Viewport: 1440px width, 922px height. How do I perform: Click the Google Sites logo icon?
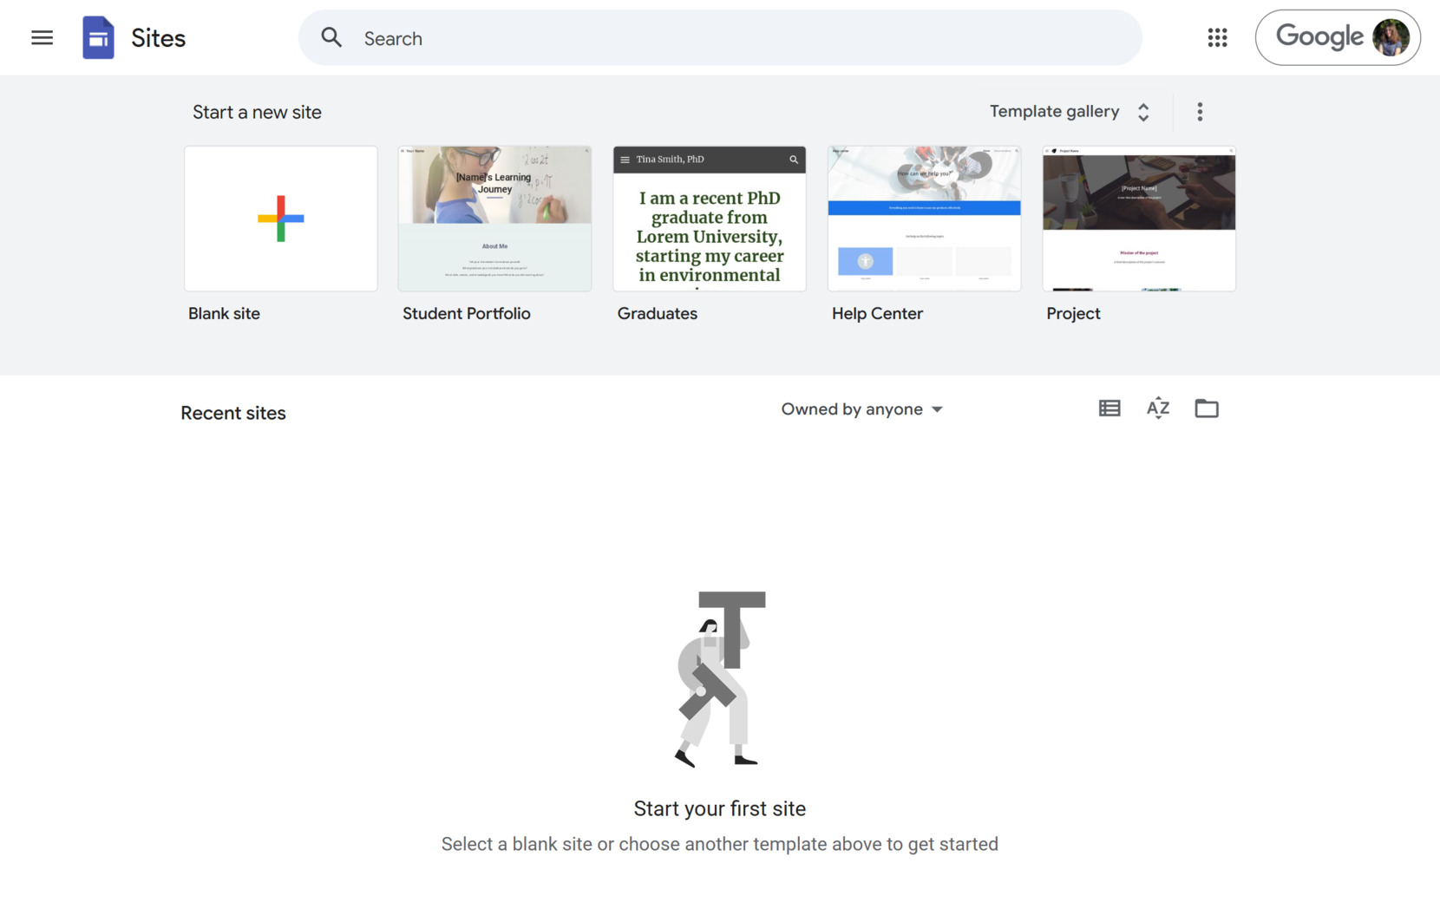tap(98, 38)
